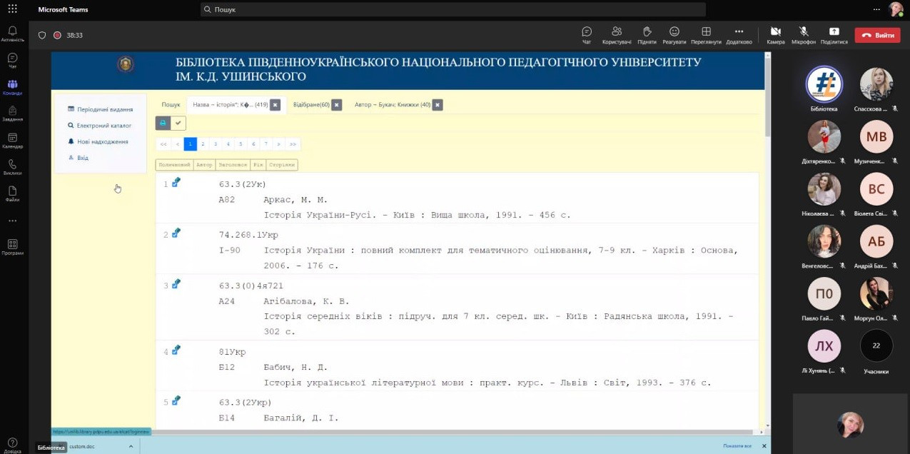
Task: Turn on the camera
Action: [775, 34]
